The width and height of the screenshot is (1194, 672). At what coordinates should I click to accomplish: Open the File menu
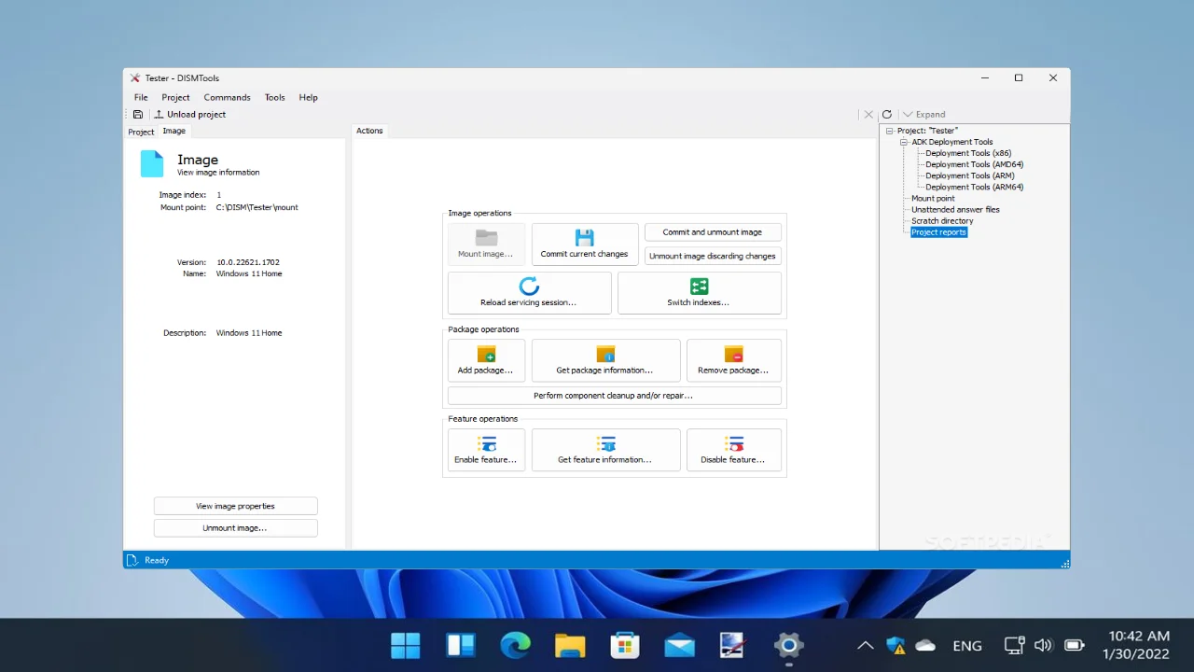pyautogui.click(x=141, y=97)
